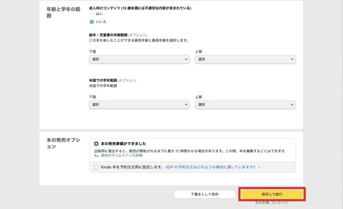Click chevron arrow in age range 上限 select
Viewport: 343px width, 209px height.
coord(292,59)
